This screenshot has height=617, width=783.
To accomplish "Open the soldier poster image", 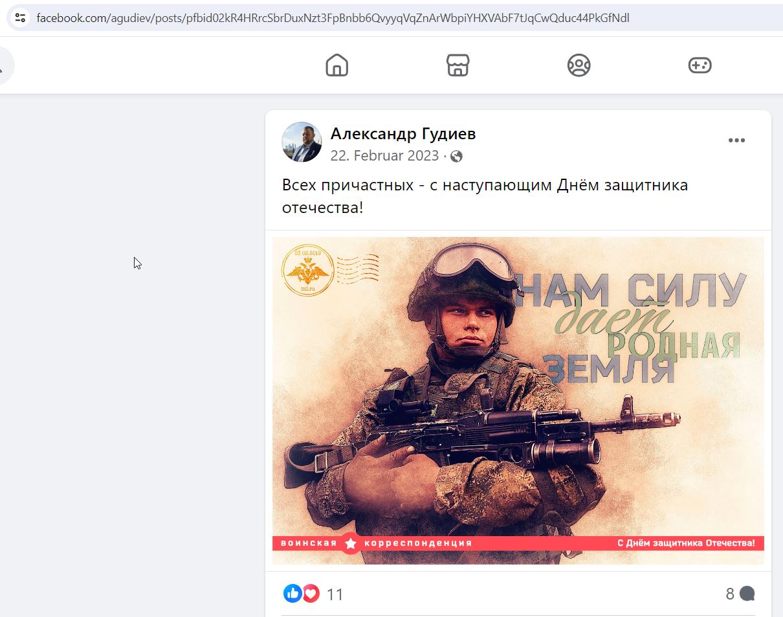I will click(518, 400).
